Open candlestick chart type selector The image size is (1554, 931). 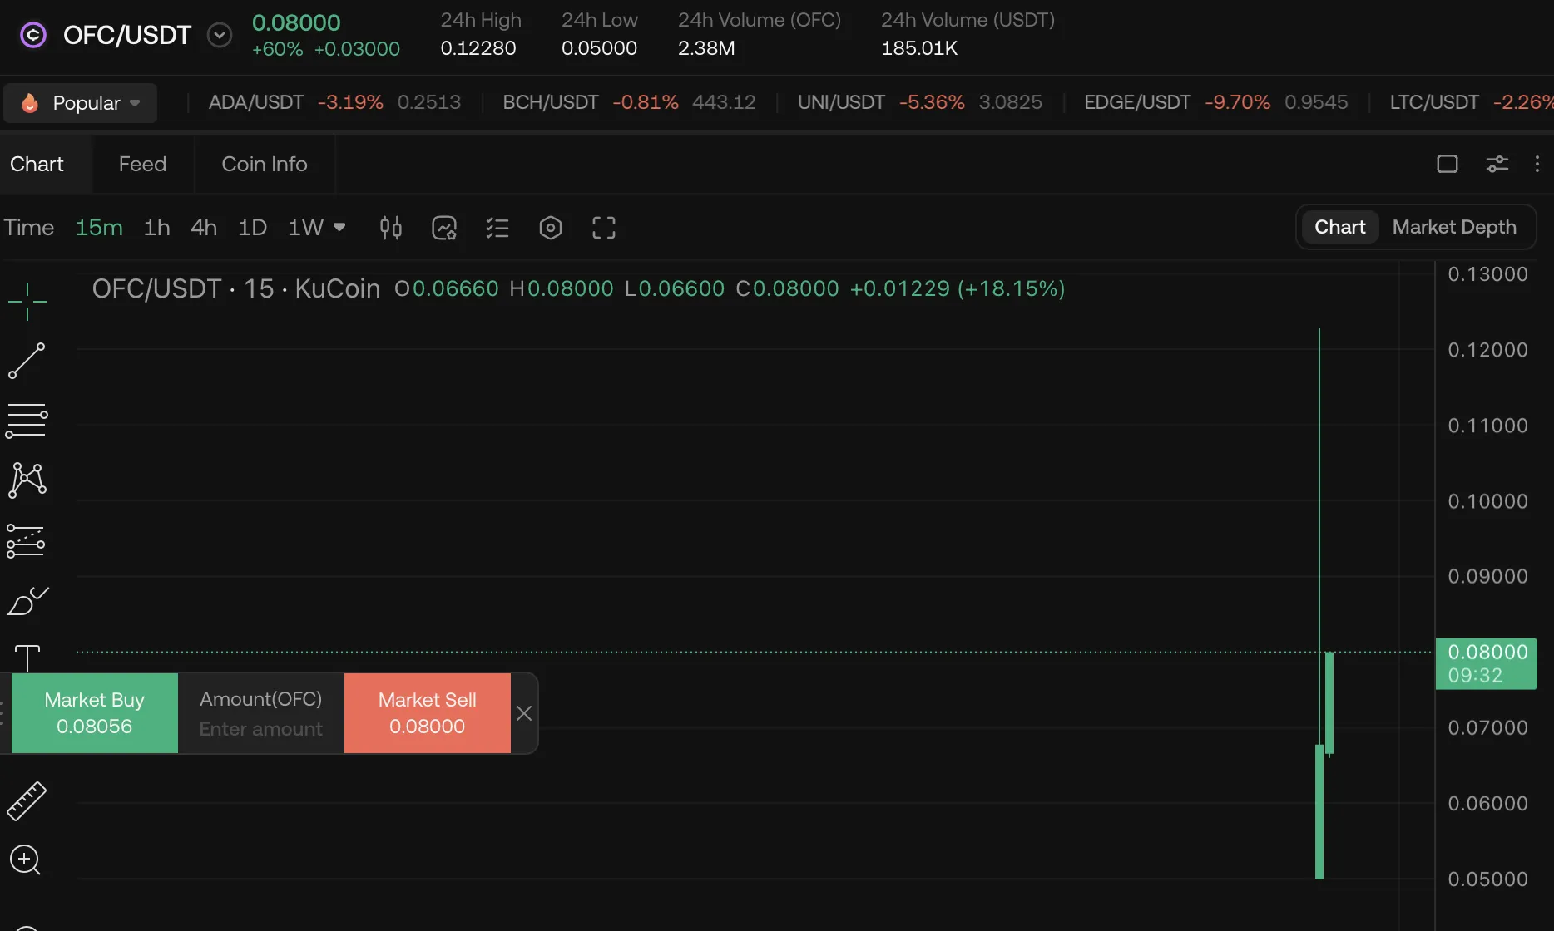[391, 228]
